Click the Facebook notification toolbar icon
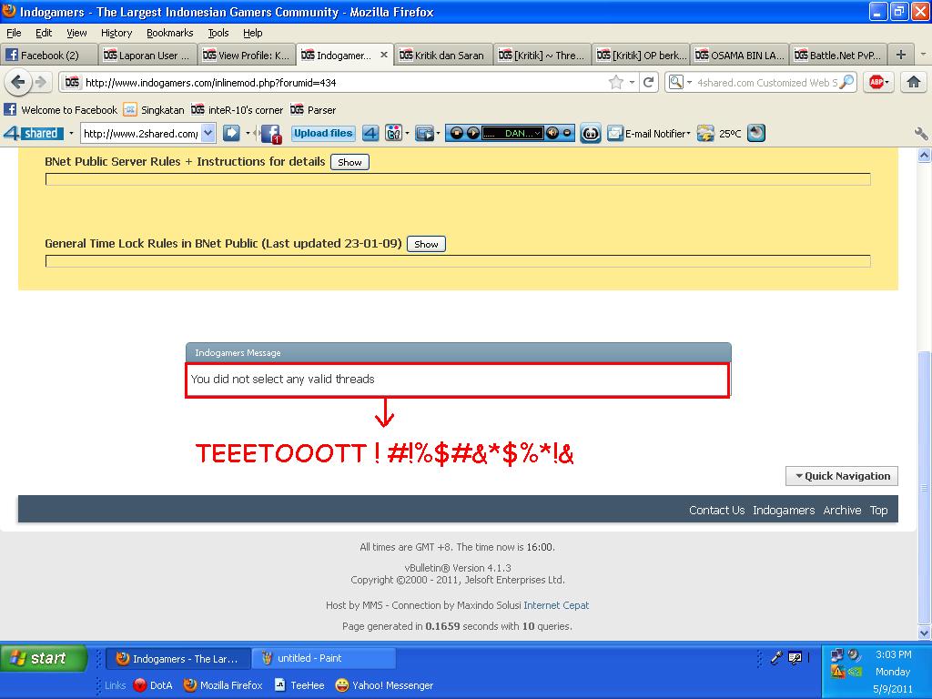Screen dimensions: 932x699 pos(270,134)
